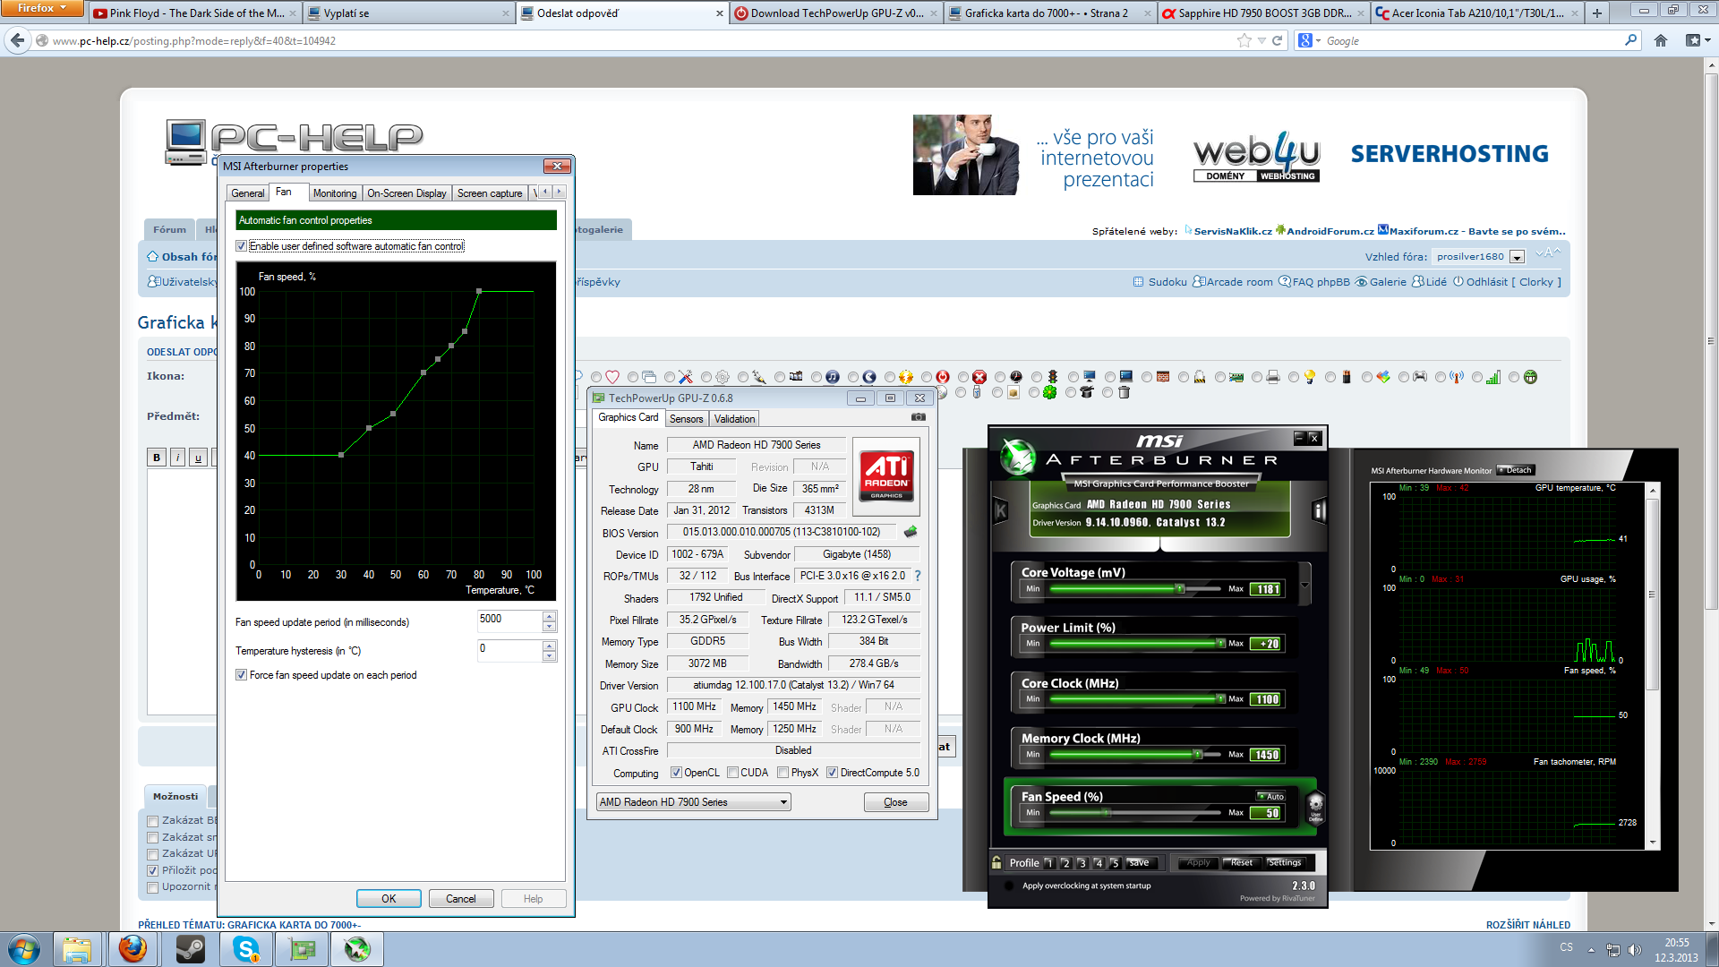Switch to the Monitoring properties tab
Screen dimensions: 1719x967
point(335,193)
